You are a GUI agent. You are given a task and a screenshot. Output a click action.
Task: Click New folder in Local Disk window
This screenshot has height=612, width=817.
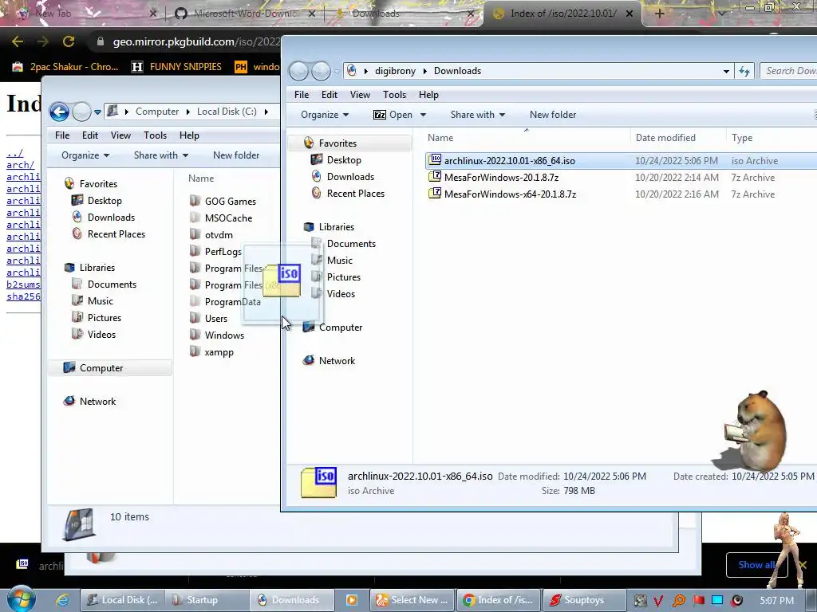point(235,155)
